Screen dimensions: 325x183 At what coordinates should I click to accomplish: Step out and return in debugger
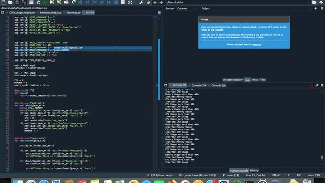pyautogui.click(x=102, y=2)
